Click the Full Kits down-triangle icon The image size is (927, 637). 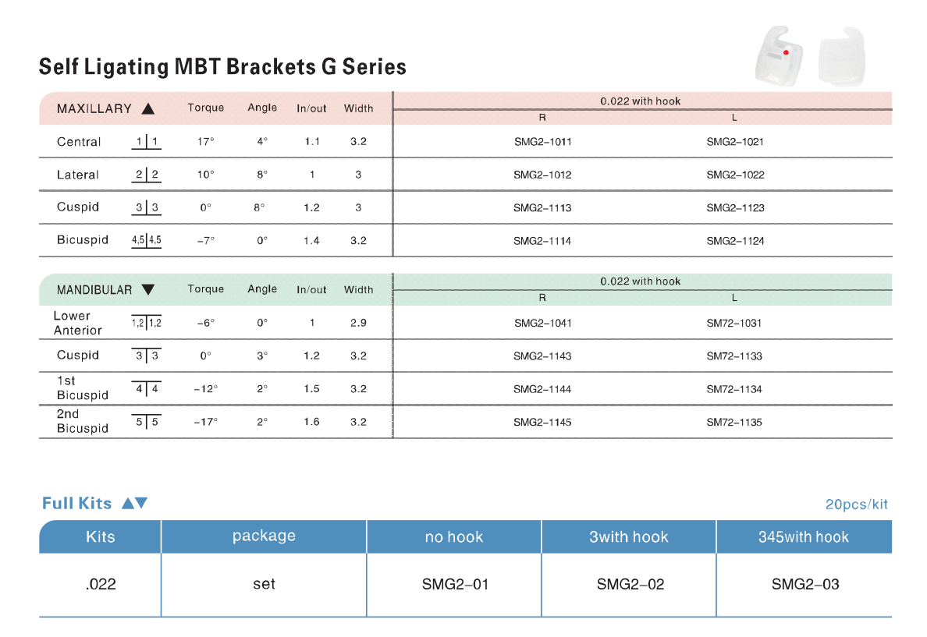pos(141,503)
